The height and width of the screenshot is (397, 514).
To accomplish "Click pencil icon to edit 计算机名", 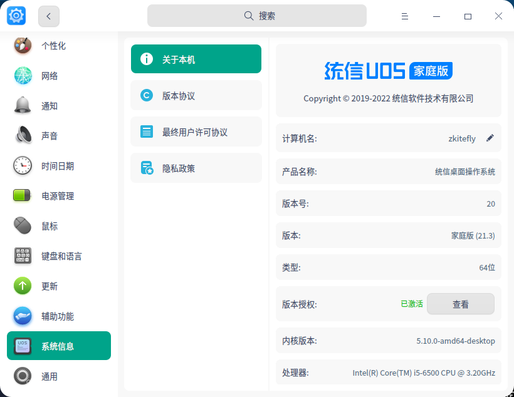I will coord(490,138).
